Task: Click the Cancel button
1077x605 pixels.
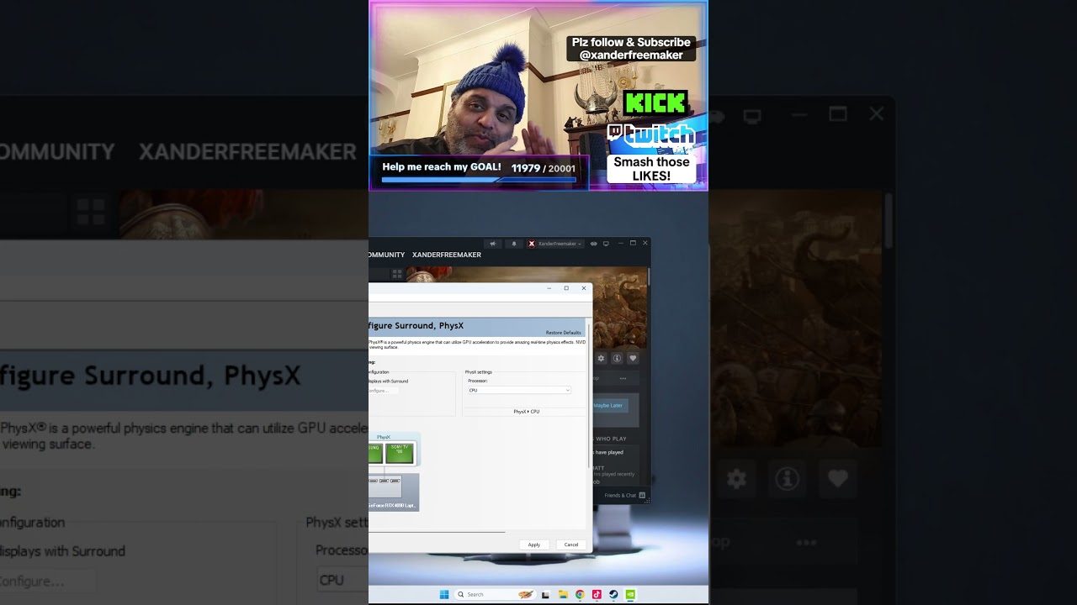Action: click(x=571, y=544)
